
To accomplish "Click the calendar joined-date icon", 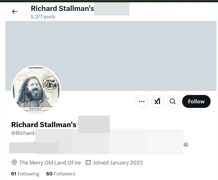I will click(88, 162).
